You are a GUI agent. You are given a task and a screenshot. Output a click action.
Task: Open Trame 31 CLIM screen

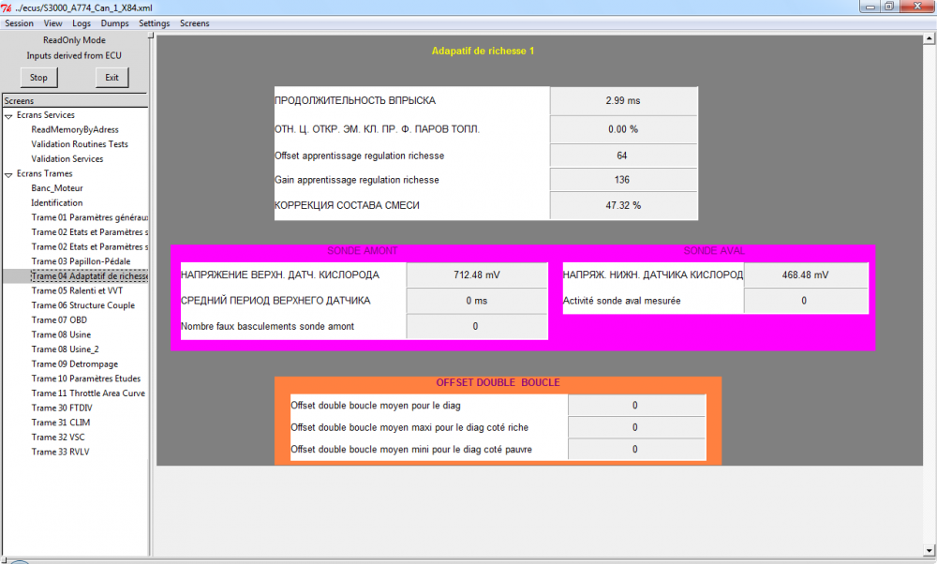[x=60, y=423]
